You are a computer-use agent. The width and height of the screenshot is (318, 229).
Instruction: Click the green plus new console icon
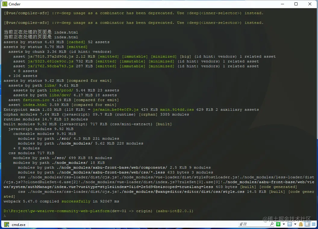(278, 224)
